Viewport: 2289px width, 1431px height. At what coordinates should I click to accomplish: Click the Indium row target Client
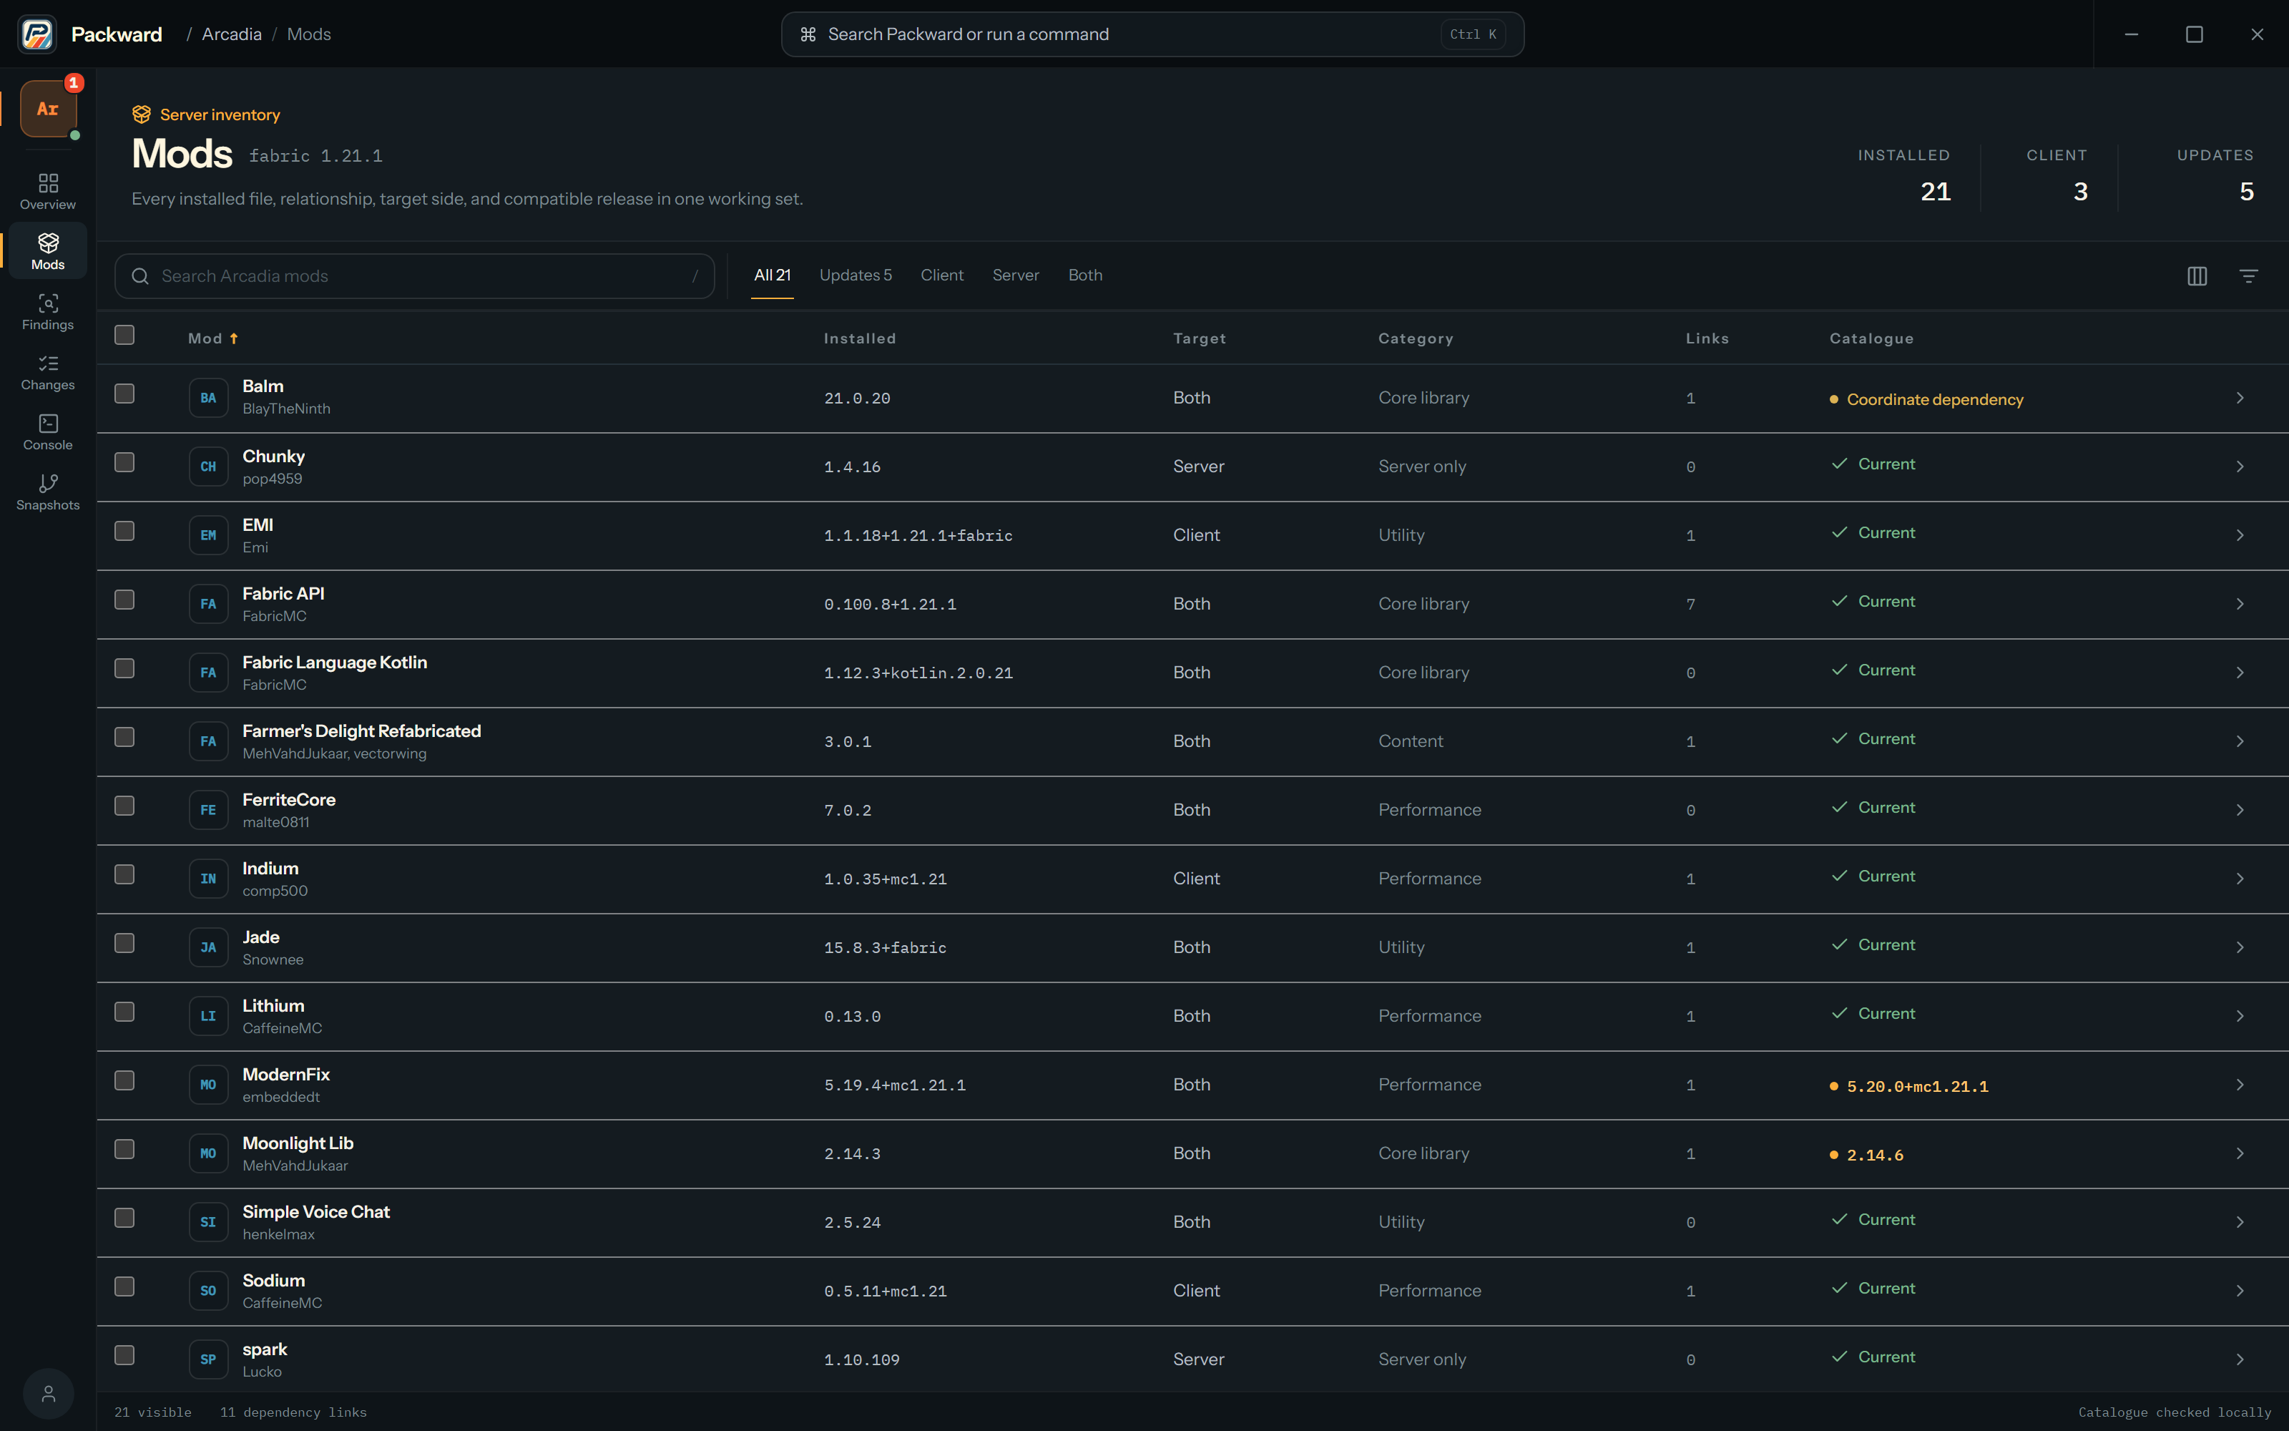1197,879
